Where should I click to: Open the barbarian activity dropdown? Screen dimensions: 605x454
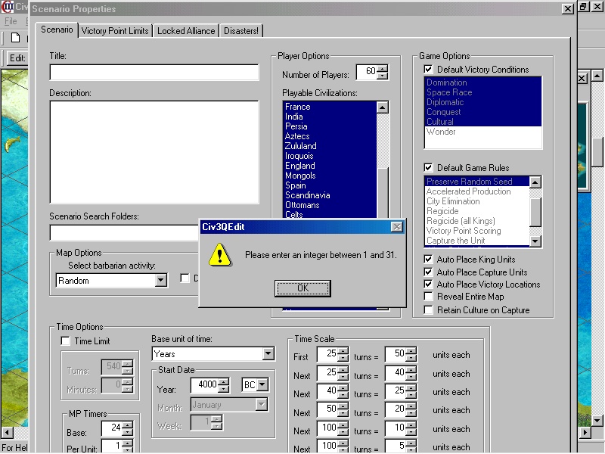(x=161, y=280)
